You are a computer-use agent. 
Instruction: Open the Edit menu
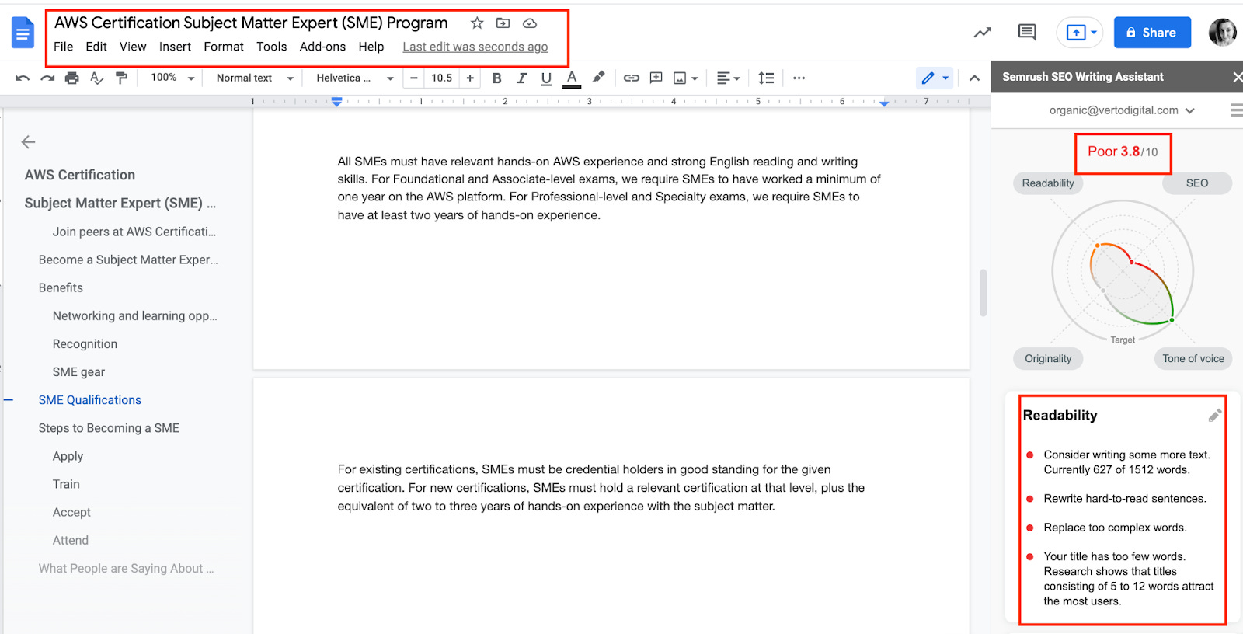pyautogui.click(x=96, y=47)
